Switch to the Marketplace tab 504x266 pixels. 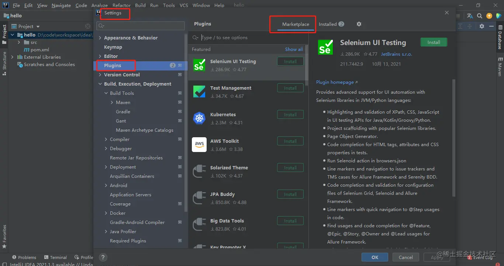click(296, 24)
